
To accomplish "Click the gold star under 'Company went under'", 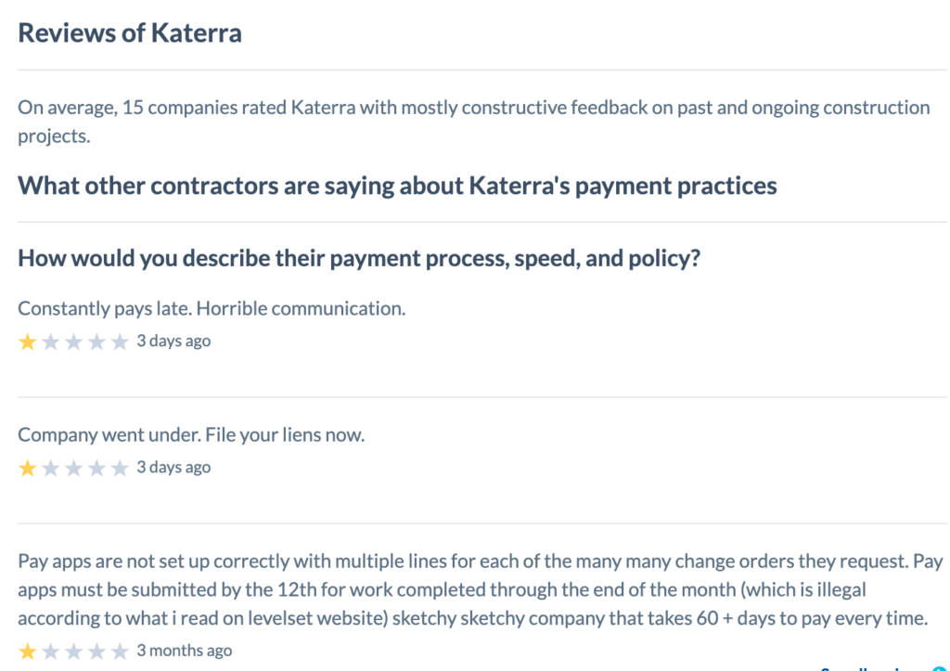I will pos(27,468).
